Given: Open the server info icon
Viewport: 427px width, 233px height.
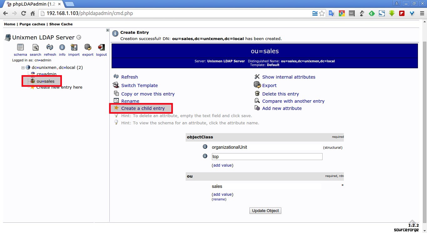Looking at the screenshot, I should tap(62, 47).
